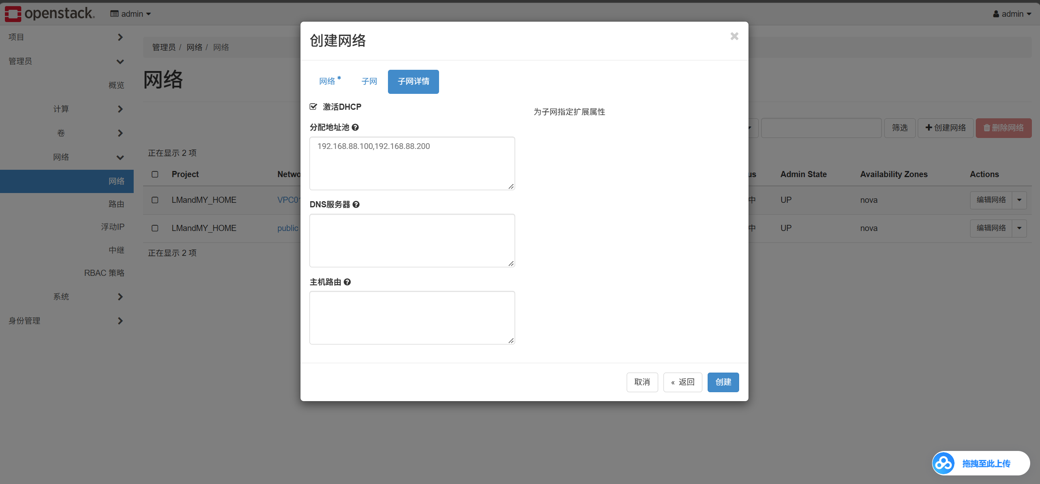Open 中继 in the sidebar

tap(116, 250)
